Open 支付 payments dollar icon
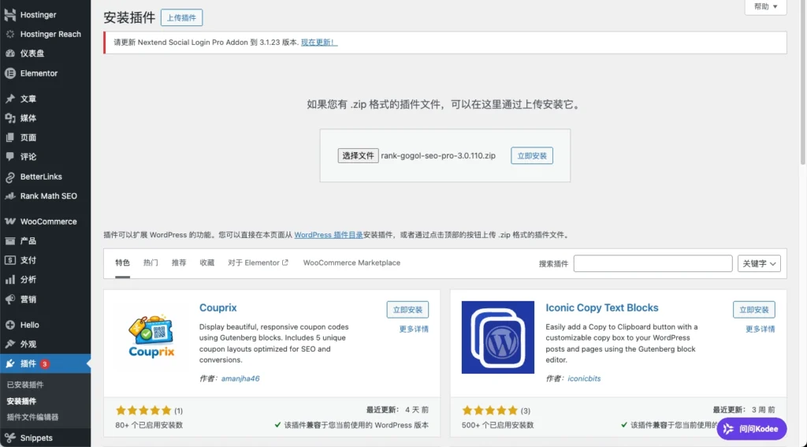 (9, 260)
